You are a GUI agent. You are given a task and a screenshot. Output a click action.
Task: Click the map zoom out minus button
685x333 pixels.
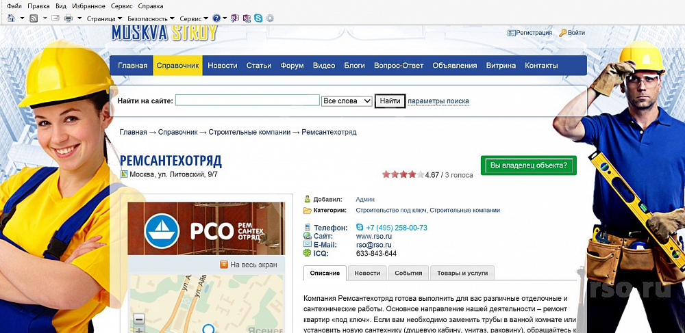pos(139,319)
